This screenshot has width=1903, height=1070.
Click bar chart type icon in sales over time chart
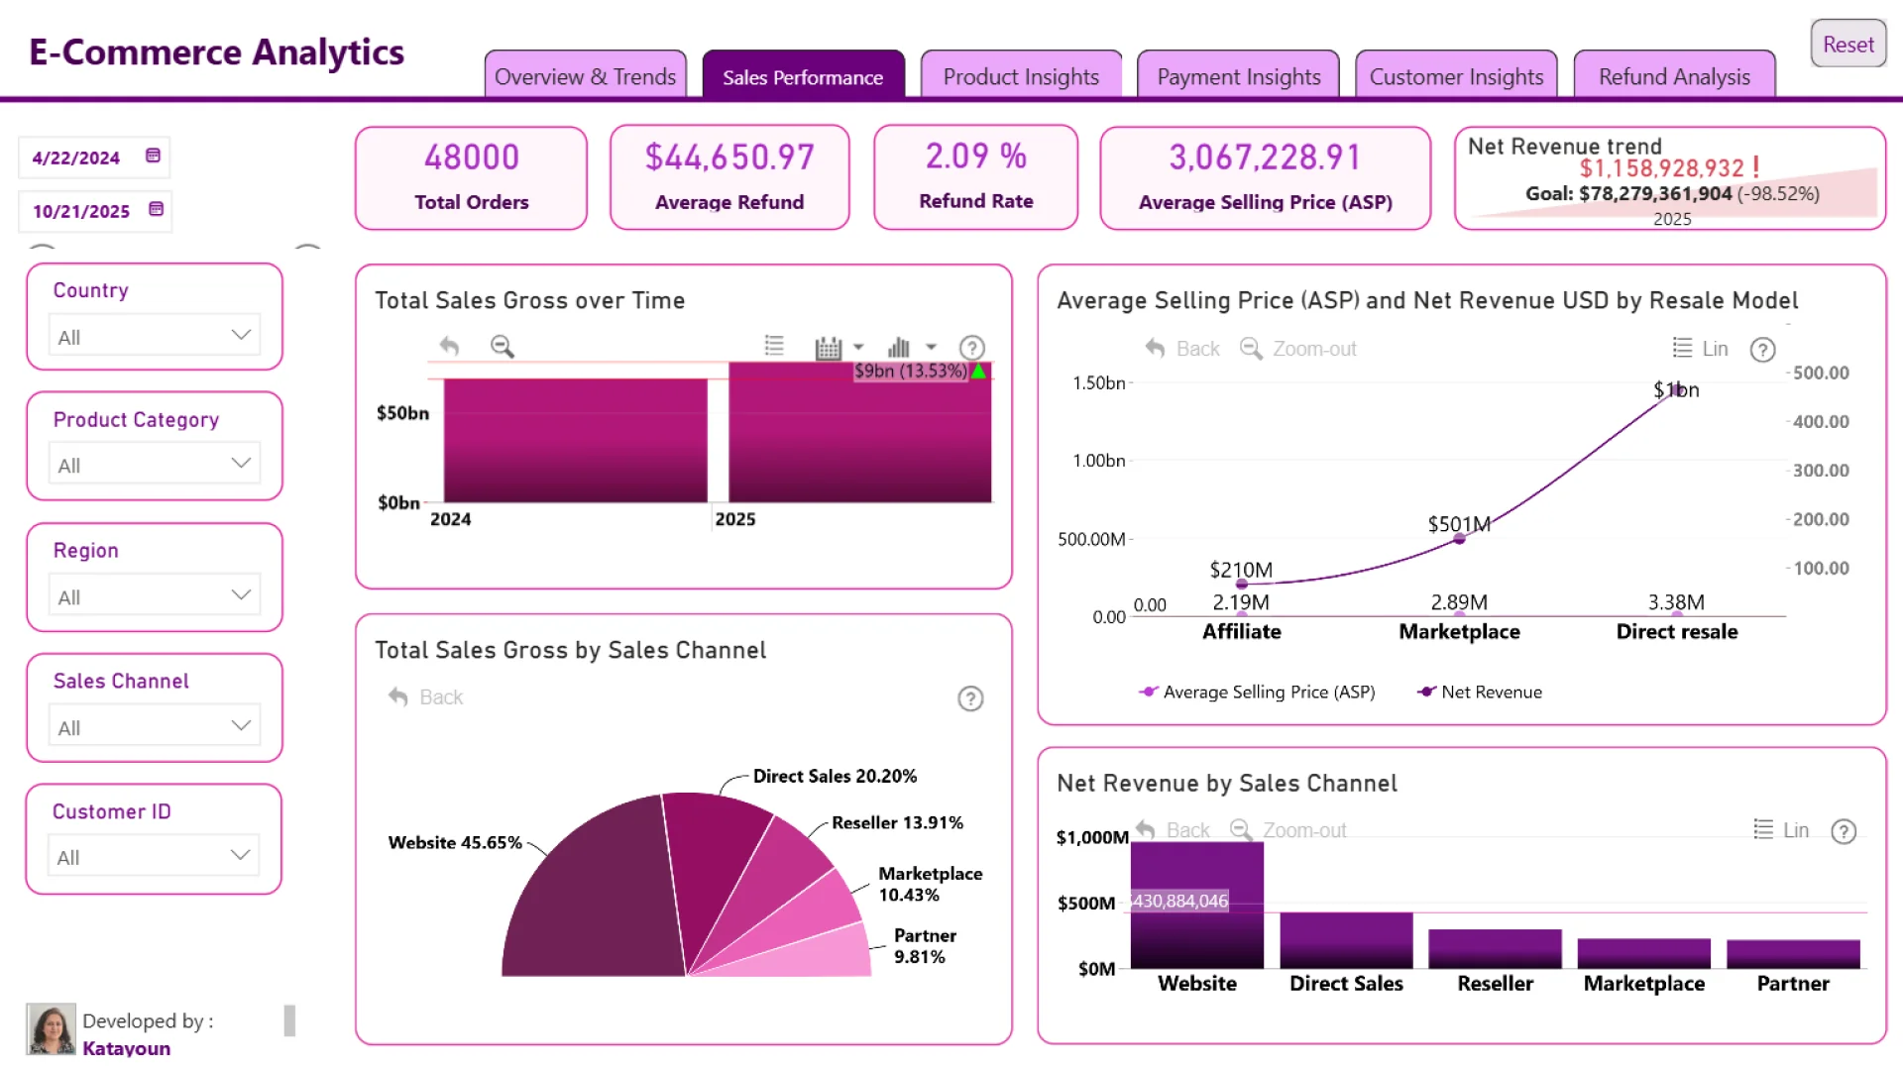click(899, 348)
